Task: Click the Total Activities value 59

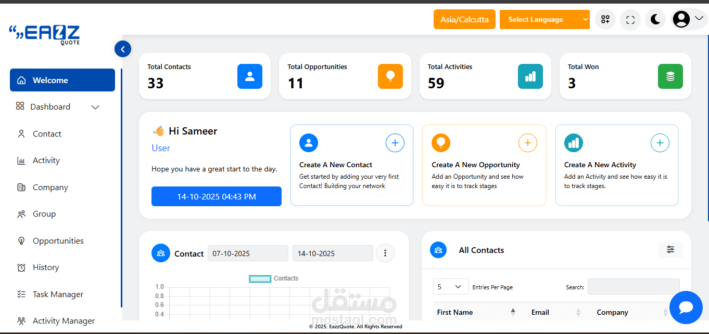Action: [436, 83]
